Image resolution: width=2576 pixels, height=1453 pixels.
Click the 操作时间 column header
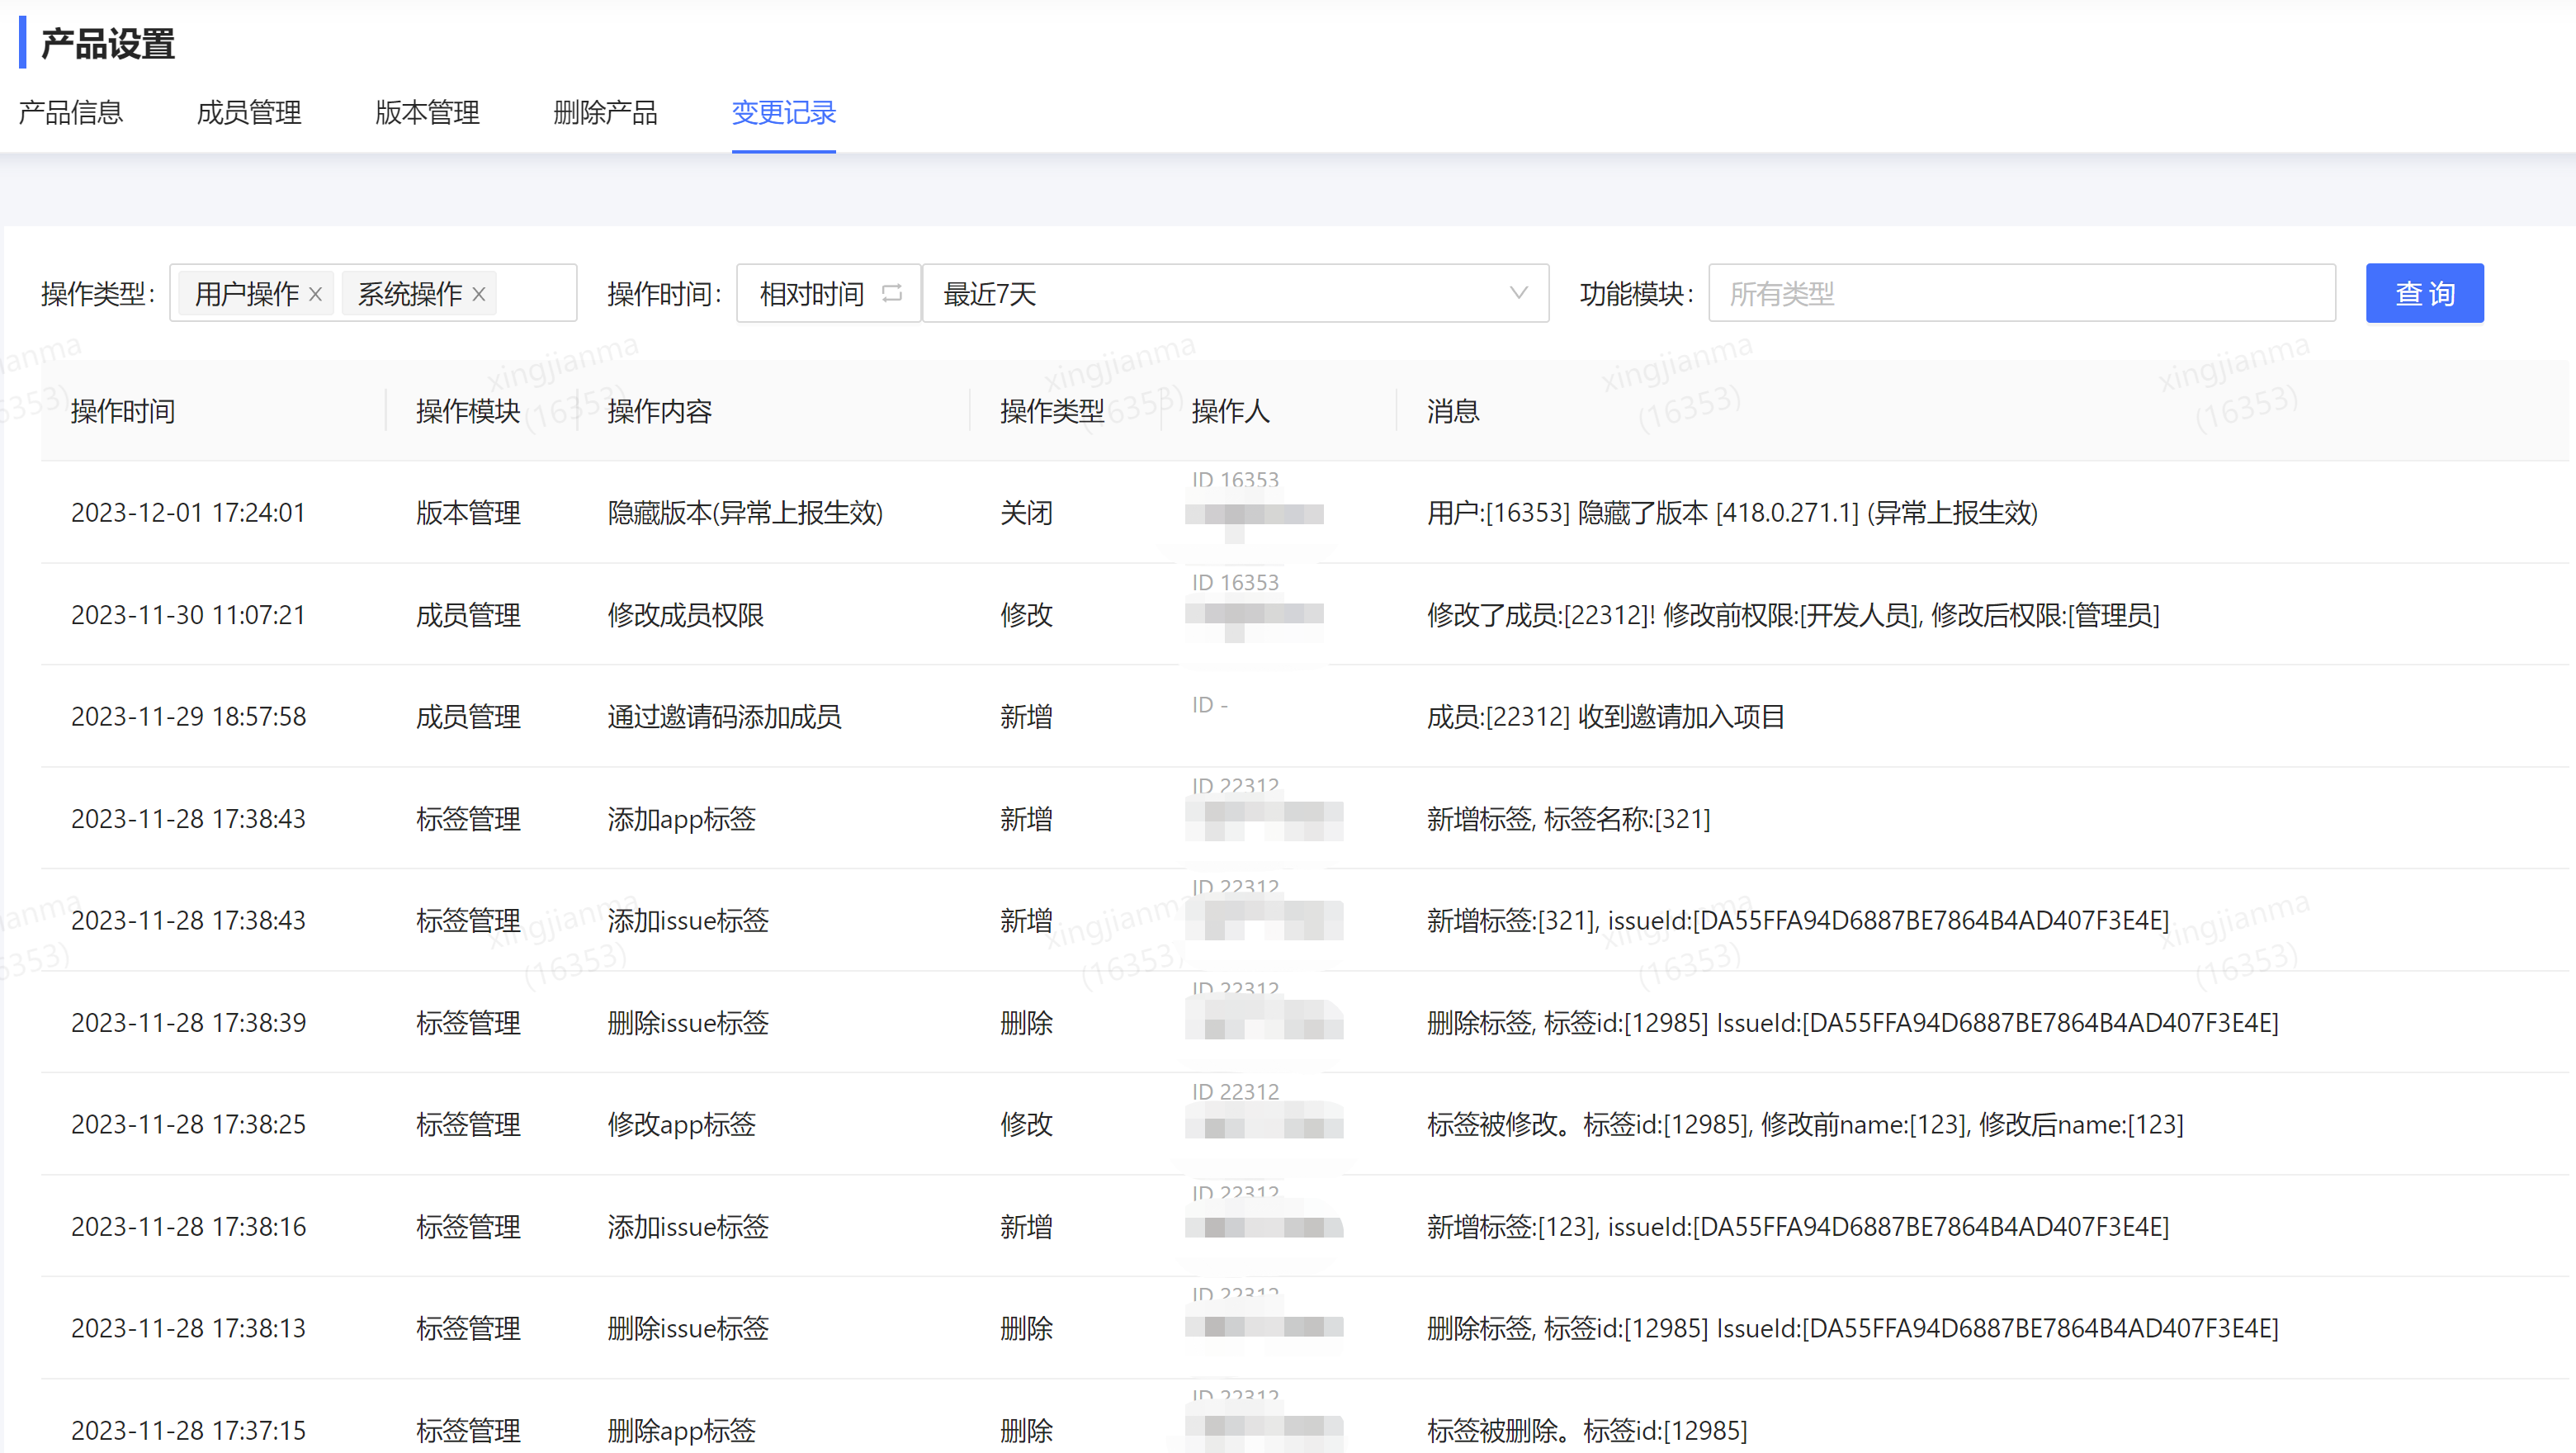(123, 411)
